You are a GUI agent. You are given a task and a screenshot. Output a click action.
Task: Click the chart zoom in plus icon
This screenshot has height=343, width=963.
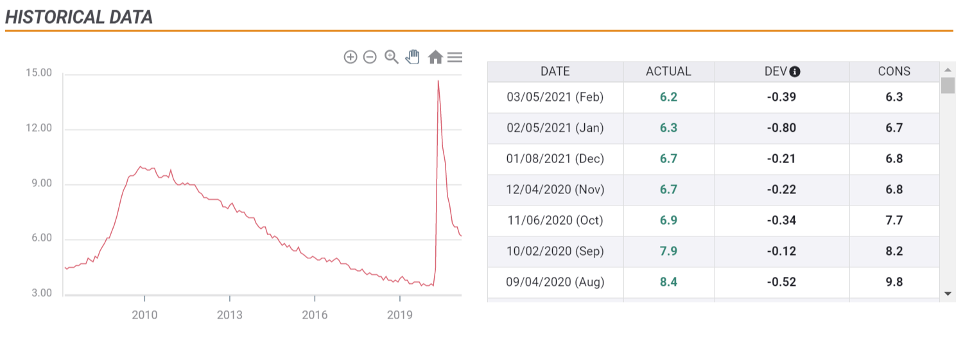[x=351, y=57]
